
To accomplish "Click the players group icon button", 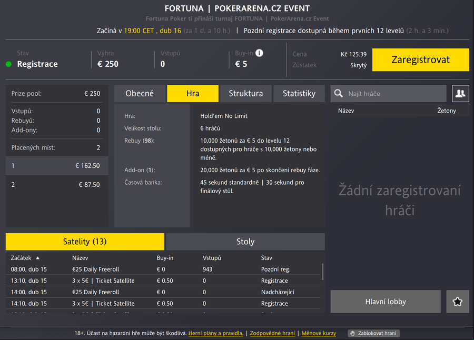I will click(460, 93).
